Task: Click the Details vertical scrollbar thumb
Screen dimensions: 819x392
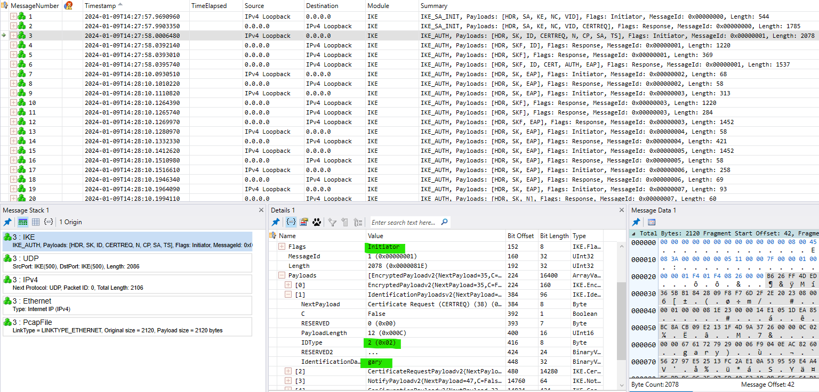Action: [x=621, y=321]
